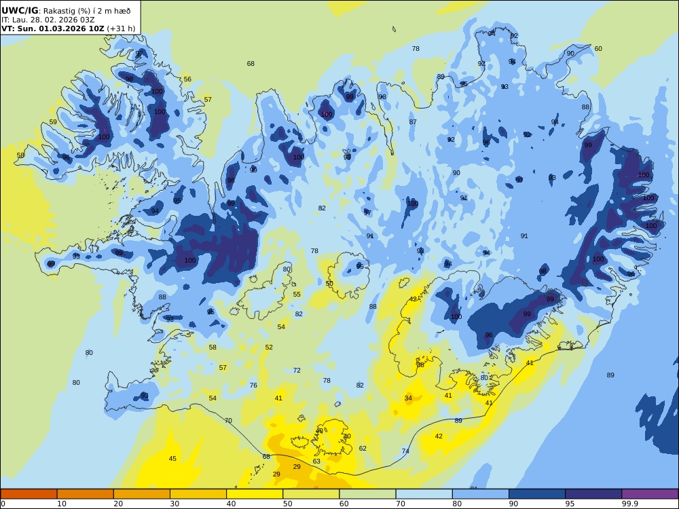This screenshot has width=679, height=509.
Task: Click the 'VT: Sun. 01.03.2026 10Z' valid time
Action: point(53,29)
